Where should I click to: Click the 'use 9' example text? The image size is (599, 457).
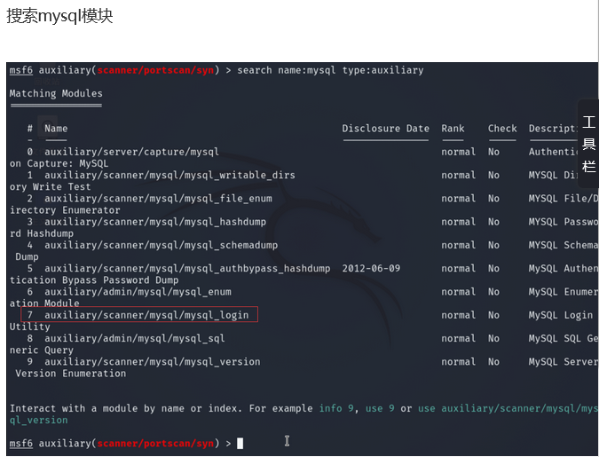point(380,408)
